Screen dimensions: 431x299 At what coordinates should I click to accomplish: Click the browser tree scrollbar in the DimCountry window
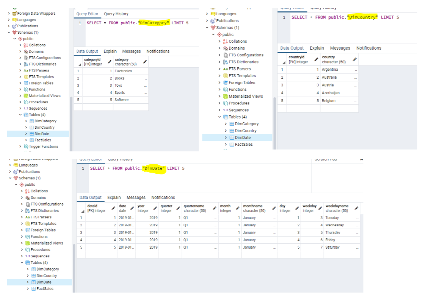pyautogui.click(x=274, y=123)
